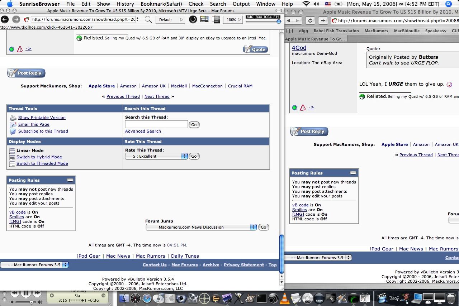
Task: Adjust the iTunes controller volume slider
Action: click(x=25, y=302)
